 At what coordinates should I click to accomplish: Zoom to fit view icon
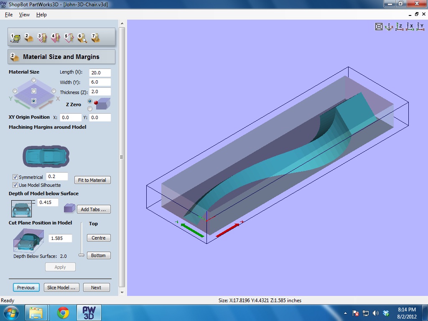379,26
